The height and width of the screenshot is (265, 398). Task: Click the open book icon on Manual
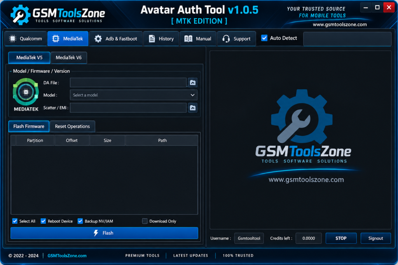click(x=189, y=38)
